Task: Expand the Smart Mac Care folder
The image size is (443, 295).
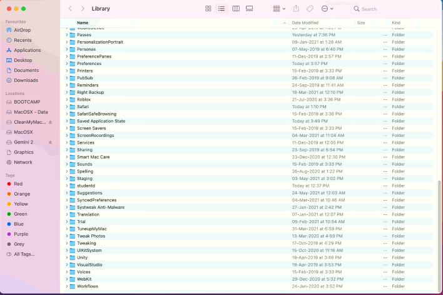Action: [67, 157]
